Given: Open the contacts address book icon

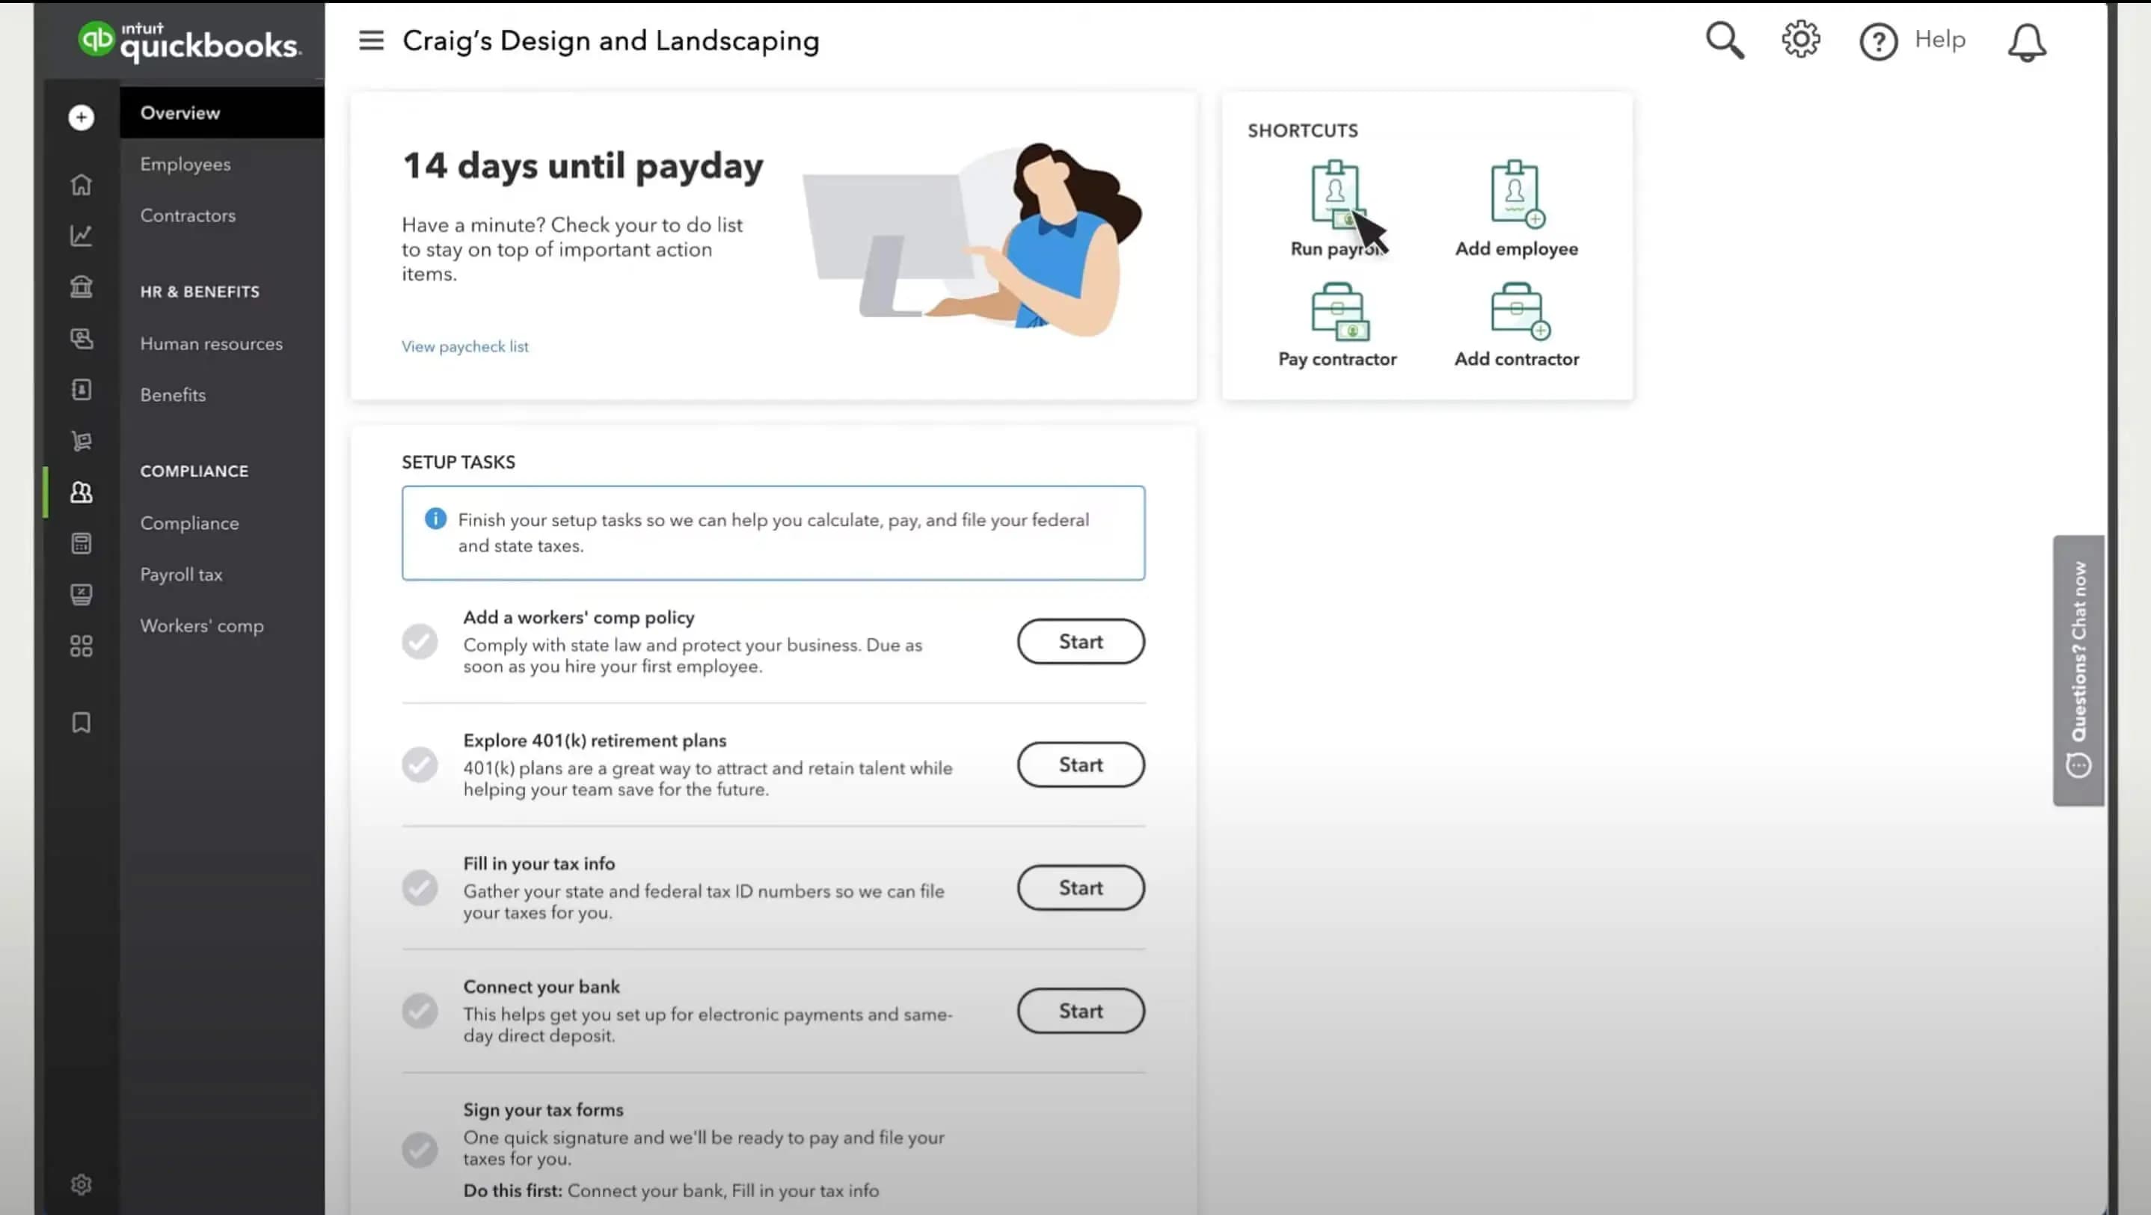Looking at the screenshot, I should point(81,389).
